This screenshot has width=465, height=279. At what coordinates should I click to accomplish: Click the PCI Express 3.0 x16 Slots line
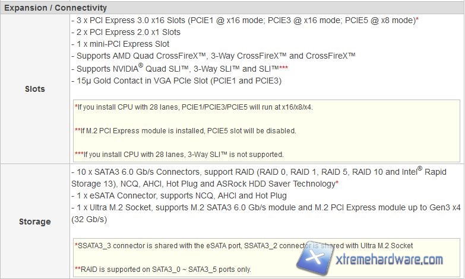[x=244, y=20]
